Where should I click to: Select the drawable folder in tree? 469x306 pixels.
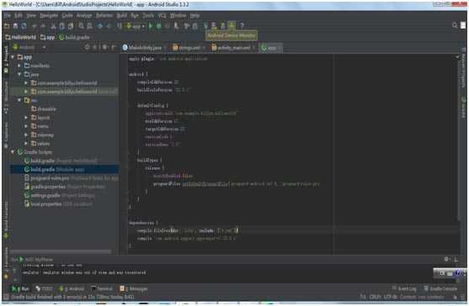point(44,109)
